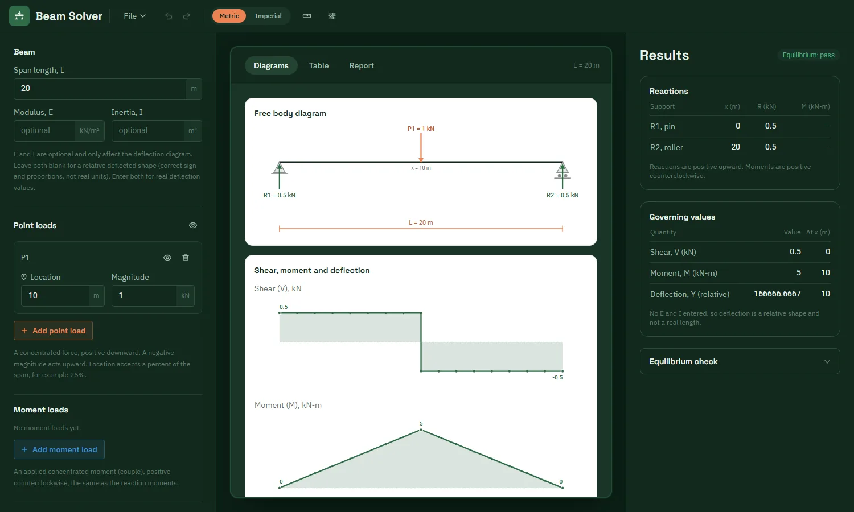Click the P1 Location input field
This screenshot has width=854, height=512.
[55, 296]
